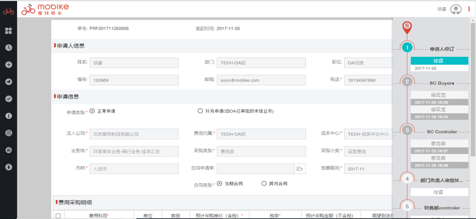Click the 邮箱 field with xurui@mobike.com

pos(261,80)
